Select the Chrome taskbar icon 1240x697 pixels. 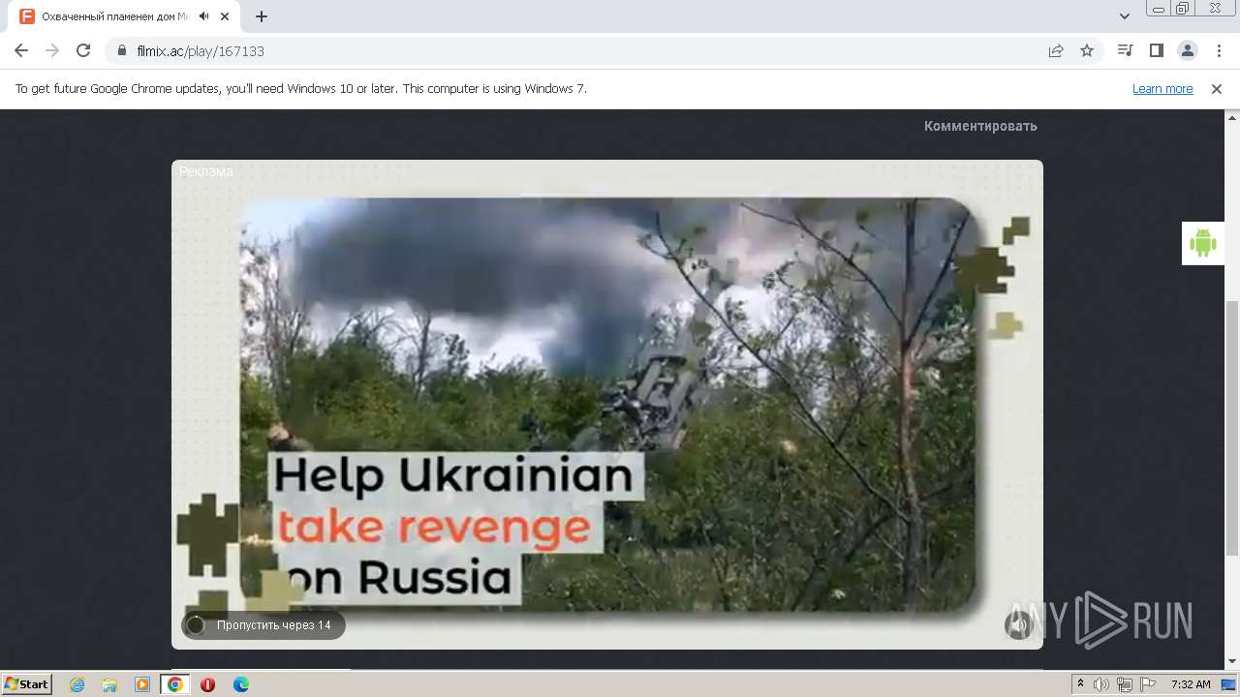(x=174, y=684)
